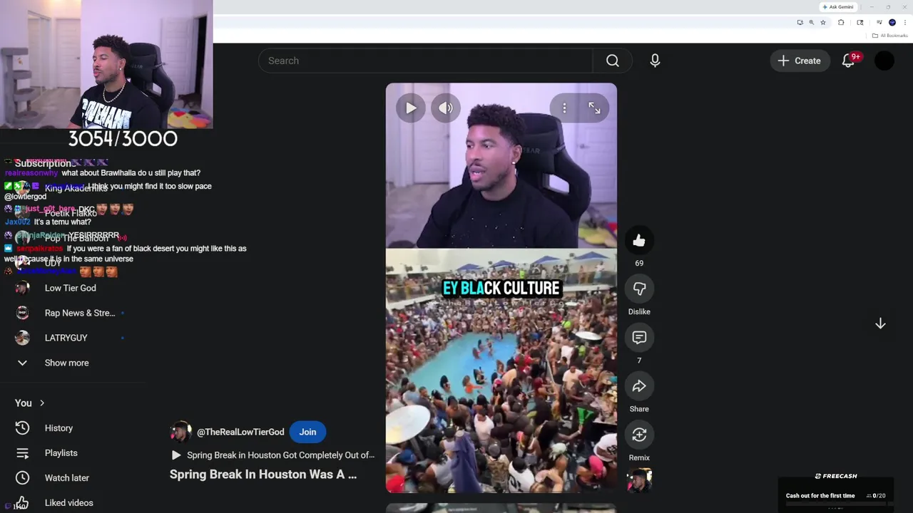Viewport: 913px width, 513px height.
Task: Bookmark this page with star icon
Action: tap(823, 23)
